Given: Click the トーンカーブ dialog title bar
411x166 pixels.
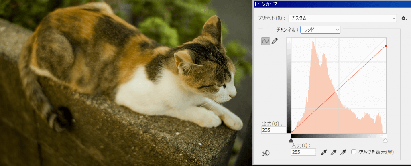Looking at the screenshot, I should click(x=332, y=4).
